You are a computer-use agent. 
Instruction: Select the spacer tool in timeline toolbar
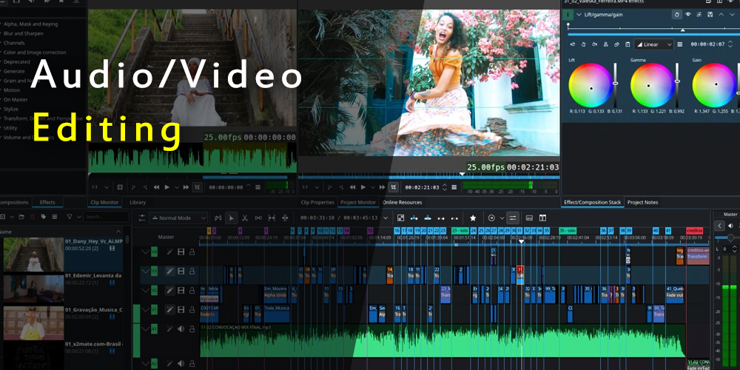258,218
